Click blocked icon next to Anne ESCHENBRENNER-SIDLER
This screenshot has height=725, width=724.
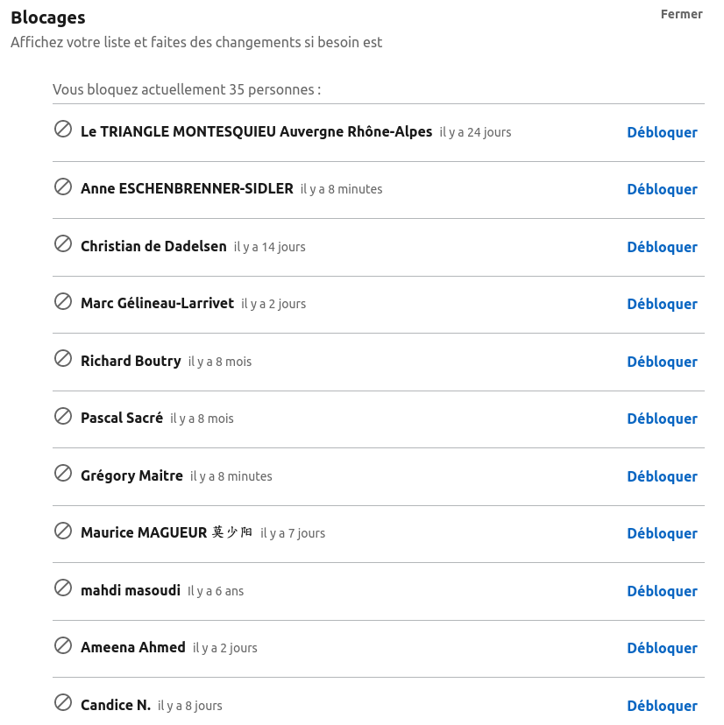click(63, 187)
